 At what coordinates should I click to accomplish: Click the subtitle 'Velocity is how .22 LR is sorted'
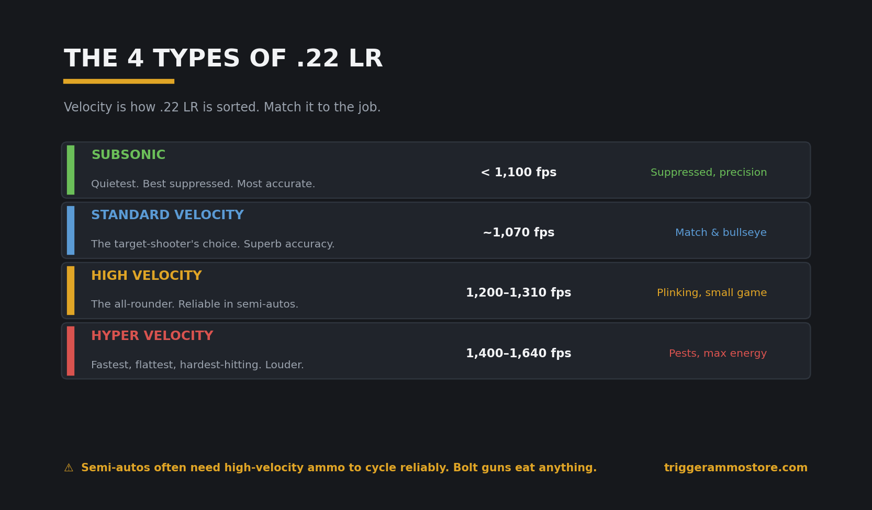pyautogui.click(x=162, y=107)
